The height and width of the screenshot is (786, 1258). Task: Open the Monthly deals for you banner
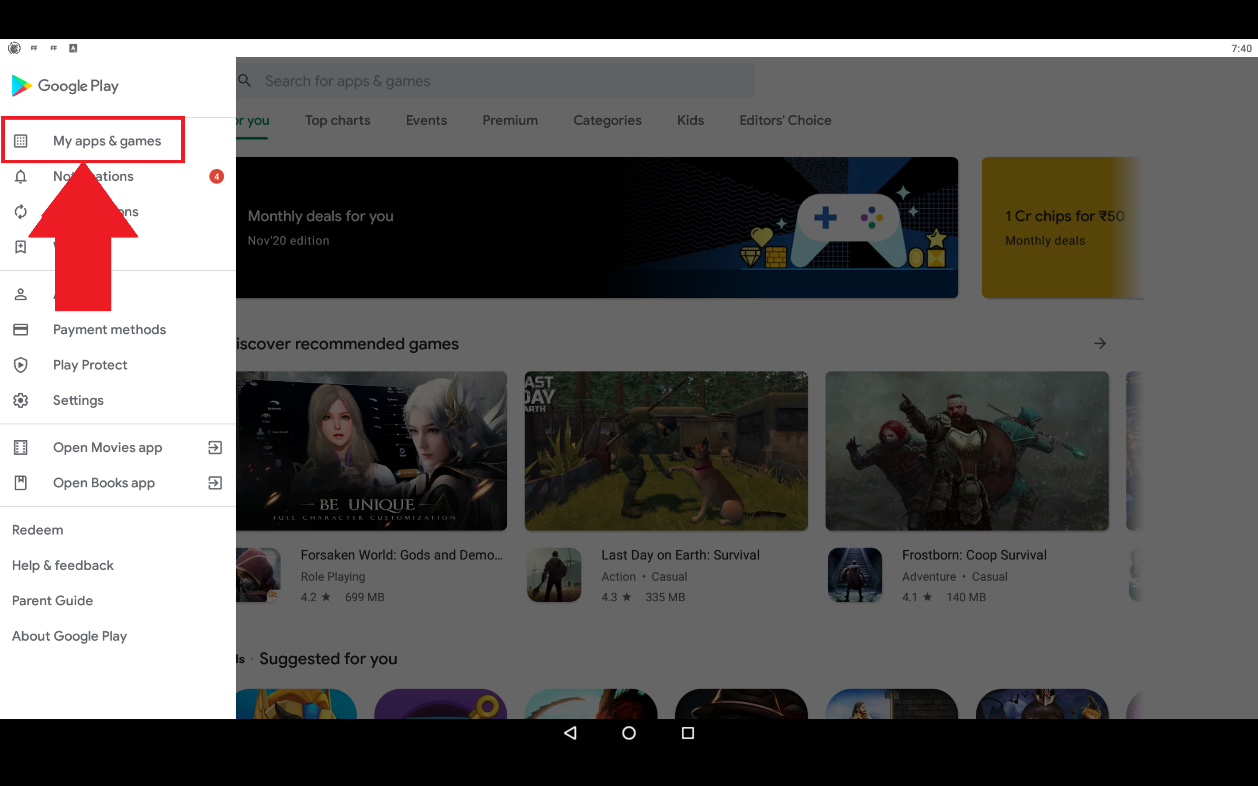click(x=597, y=228)
